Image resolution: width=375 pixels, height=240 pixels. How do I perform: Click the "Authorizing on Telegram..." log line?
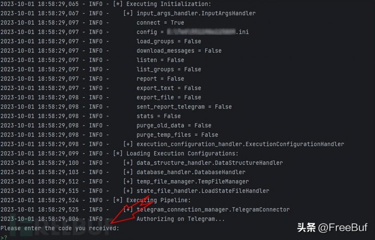pyautogui.click(x=180, y=219)
